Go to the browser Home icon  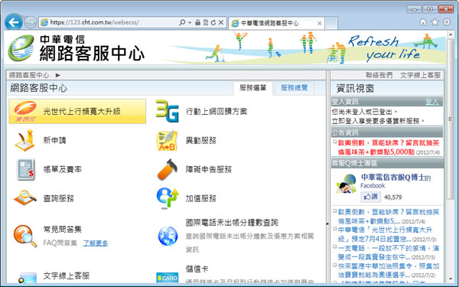click(423, 22)
